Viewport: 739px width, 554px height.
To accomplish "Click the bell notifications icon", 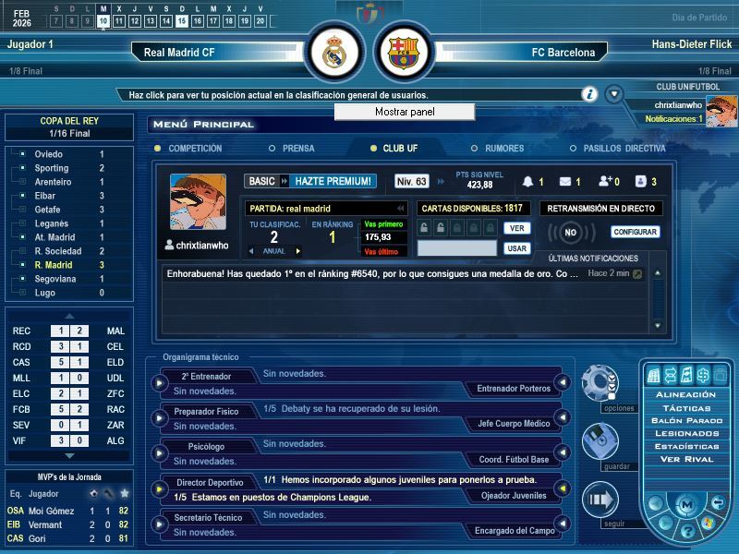I will 528,182.
